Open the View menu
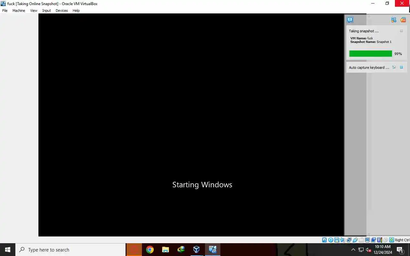Viewport: 410px width, 256px height. point(34,11)
